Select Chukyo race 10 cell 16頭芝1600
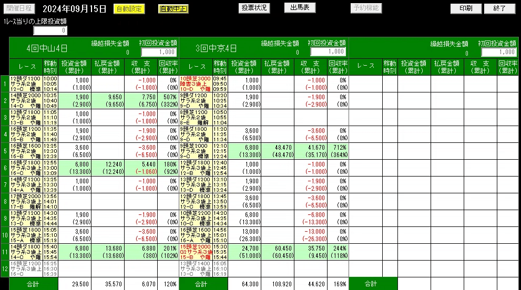Screen dimensions: 521x290 tap(196, 235)
